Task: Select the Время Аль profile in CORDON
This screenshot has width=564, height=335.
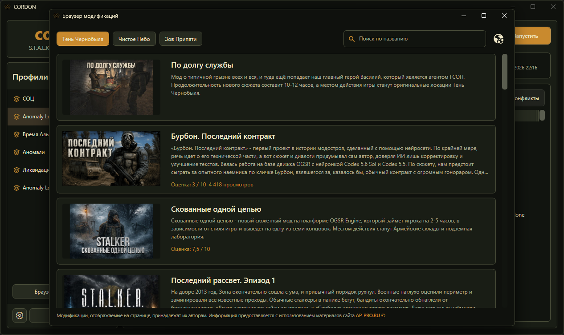Action: click(x=29, y=134)
